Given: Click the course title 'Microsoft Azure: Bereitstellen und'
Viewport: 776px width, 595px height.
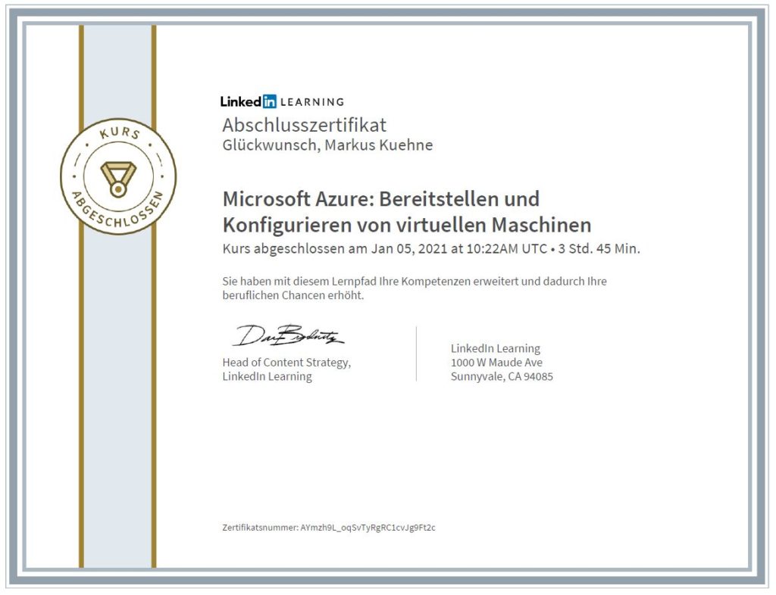Looking at the screenshot, I should coord(381,198).
